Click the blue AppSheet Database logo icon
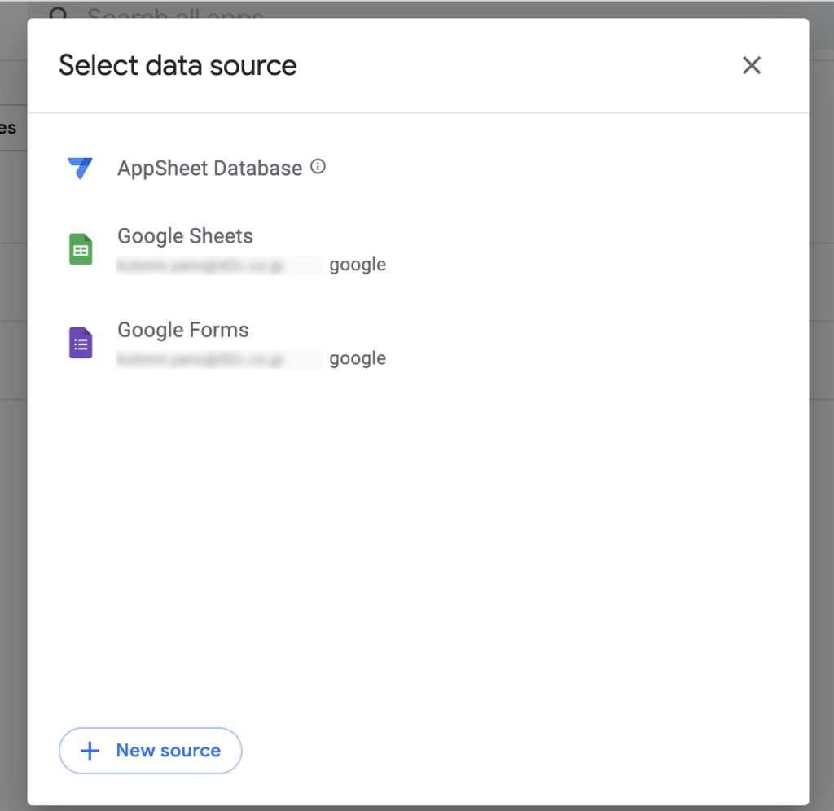Image resolution: width=834 pixels, height=811 pixels. pos(80,169)
